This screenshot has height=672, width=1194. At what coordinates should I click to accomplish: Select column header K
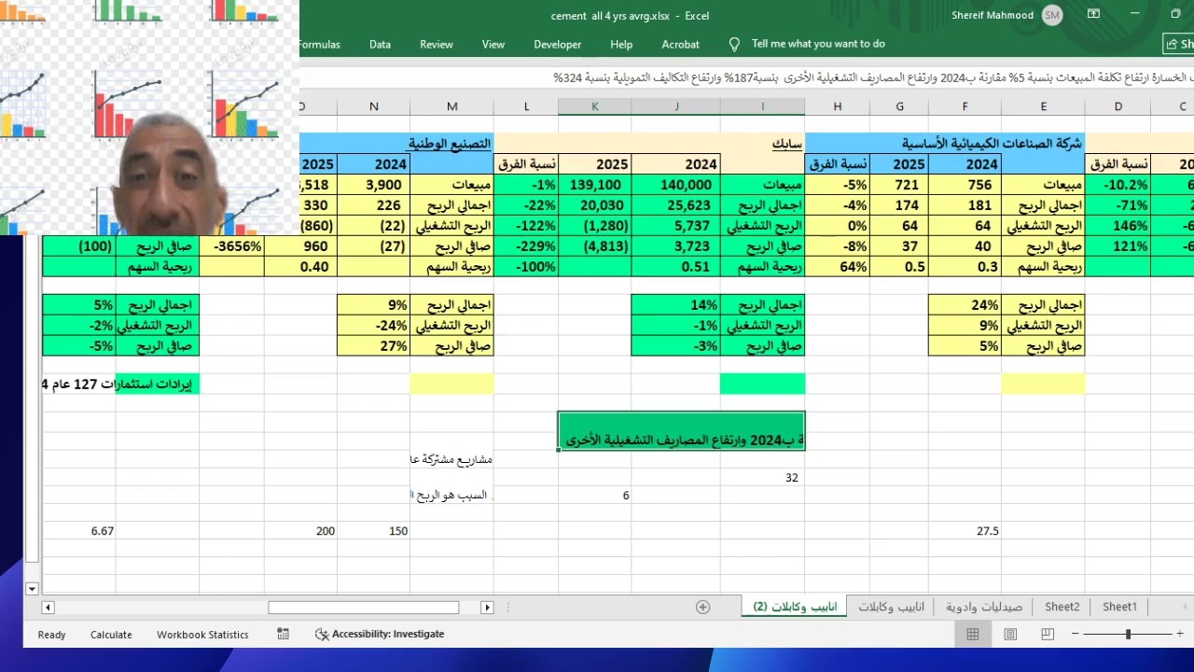pyautogui.click(x=595, y=106)
